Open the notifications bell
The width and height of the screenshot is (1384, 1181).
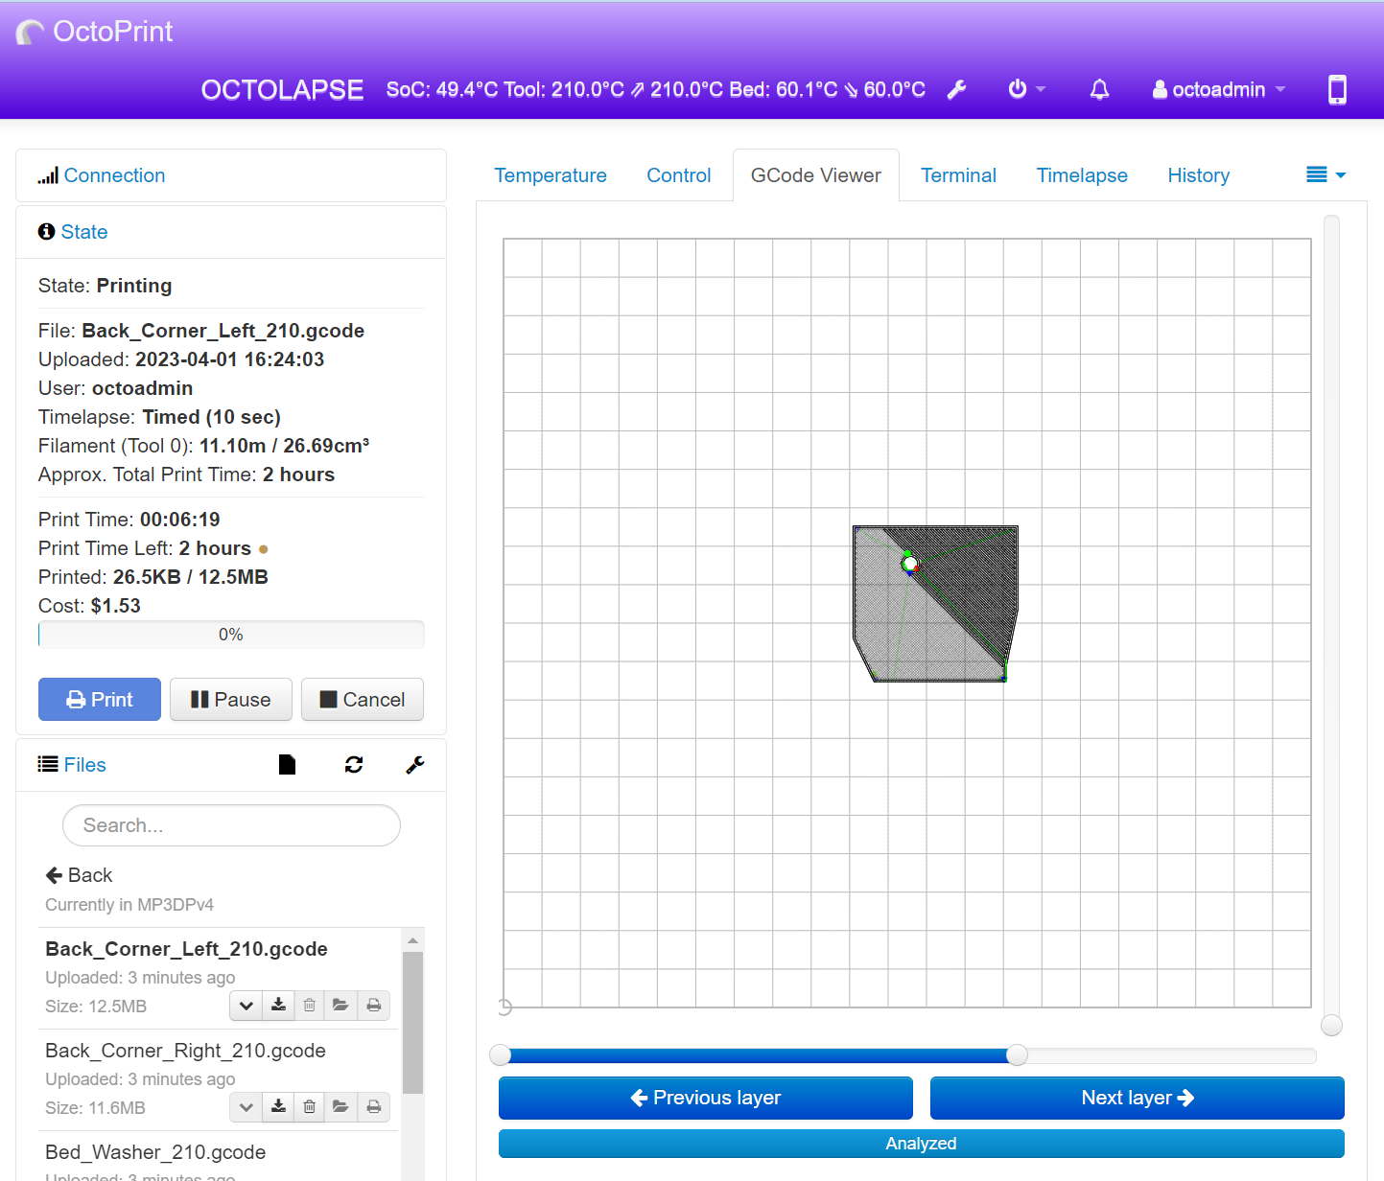click(1100, 90)
